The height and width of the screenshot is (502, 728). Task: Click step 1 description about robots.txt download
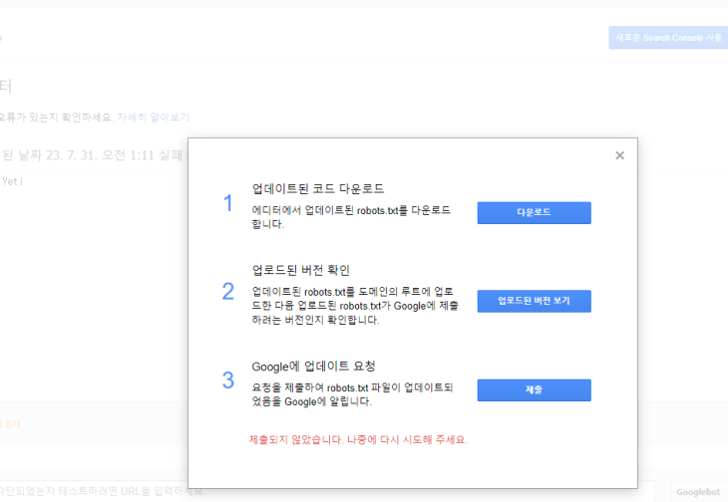(351, 217)
